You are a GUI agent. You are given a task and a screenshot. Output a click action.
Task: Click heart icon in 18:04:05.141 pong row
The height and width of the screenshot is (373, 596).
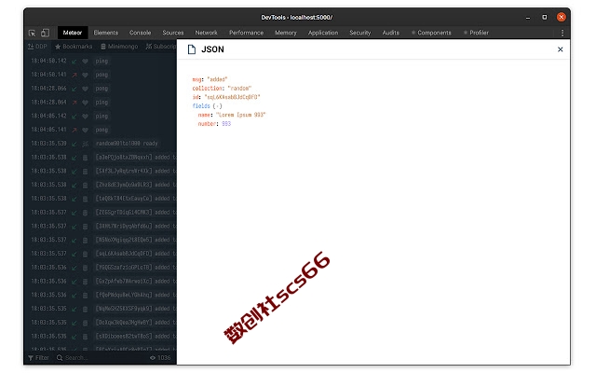click(x=85, y=130)
